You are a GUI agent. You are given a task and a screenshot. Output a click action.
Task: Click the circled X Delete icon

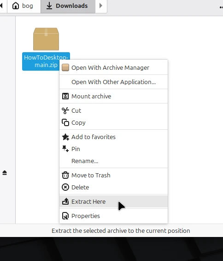pyautogui.click(x=65, y=187)
